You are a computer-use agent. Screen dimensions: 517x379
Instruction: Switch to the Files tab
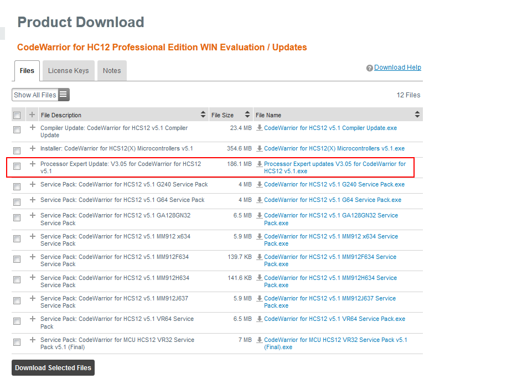coord(27,70)
